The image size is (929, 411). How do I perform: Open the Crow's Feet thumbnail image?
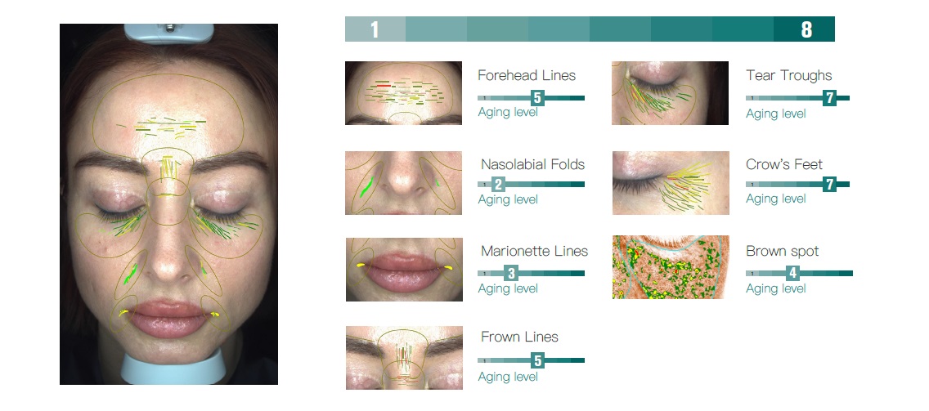pyautogui.click(x=671, y=183)
